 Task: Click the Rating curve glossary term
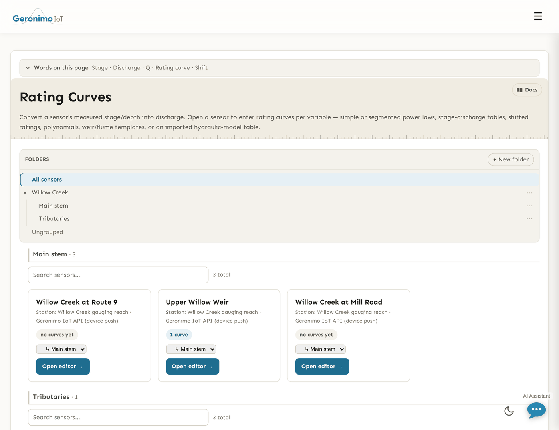click(172, 68)
